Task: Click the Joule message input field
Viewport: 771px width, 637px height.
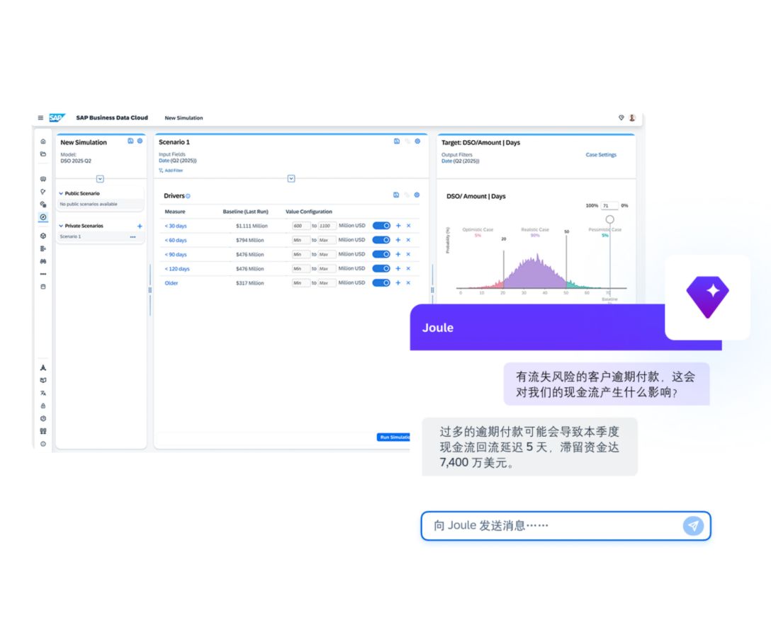Action: 553,525
